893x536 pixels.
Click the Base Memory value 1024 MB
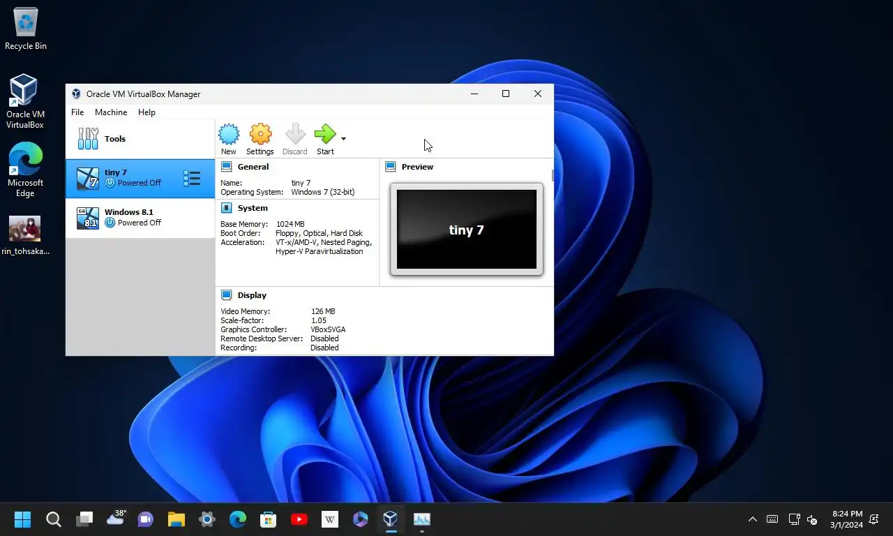pyautogui.click(x=290, y=224)
